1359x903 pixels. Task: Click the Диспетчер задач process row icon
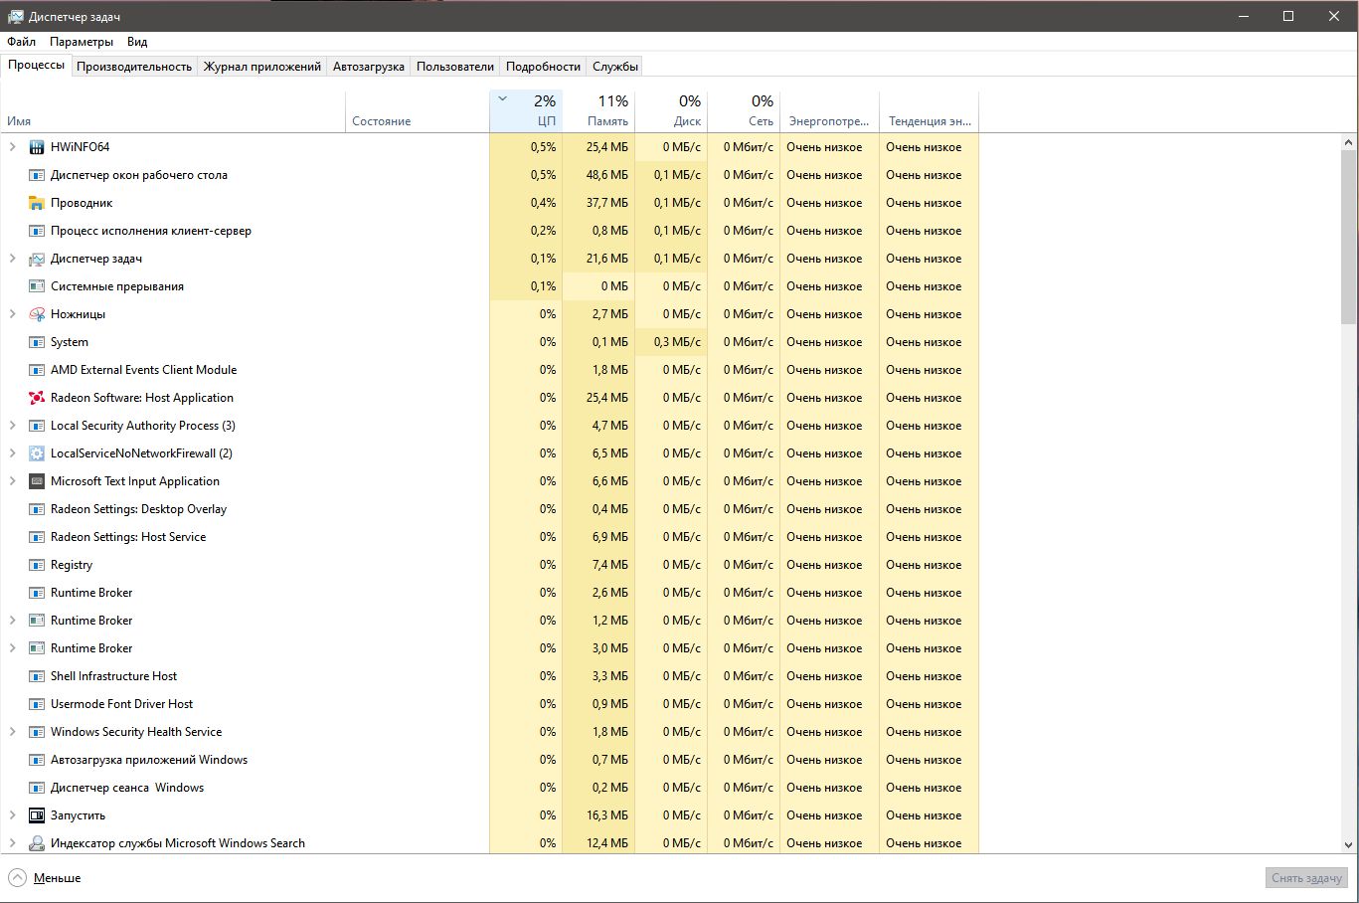[x=37, y=259]
